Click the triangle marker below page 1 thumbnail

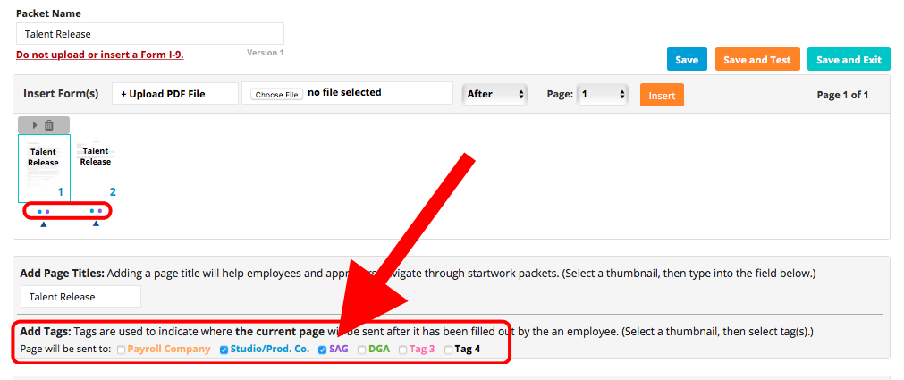point(43,224)
